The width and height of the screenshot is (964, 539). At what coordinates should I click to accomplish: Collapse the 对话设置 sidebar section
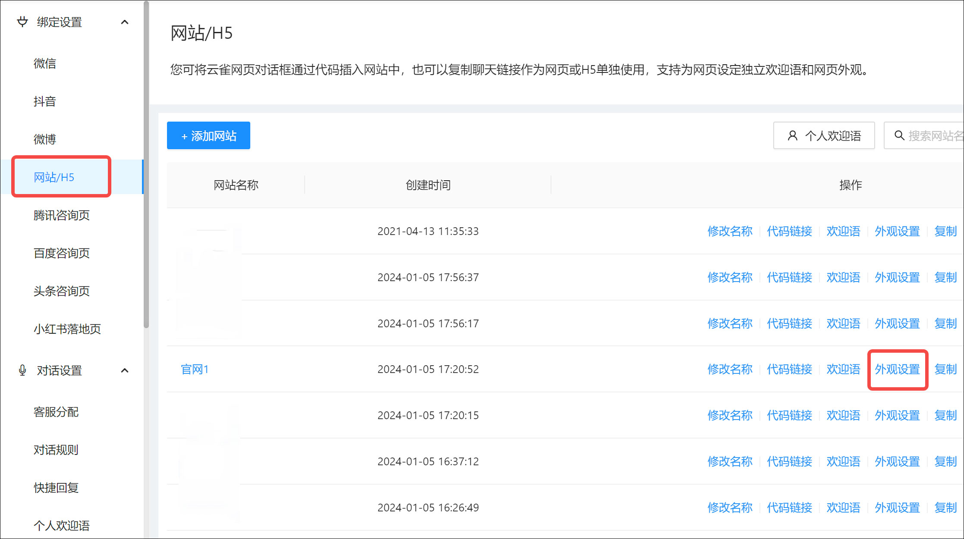pyautogui.click(x=125, y=370)
